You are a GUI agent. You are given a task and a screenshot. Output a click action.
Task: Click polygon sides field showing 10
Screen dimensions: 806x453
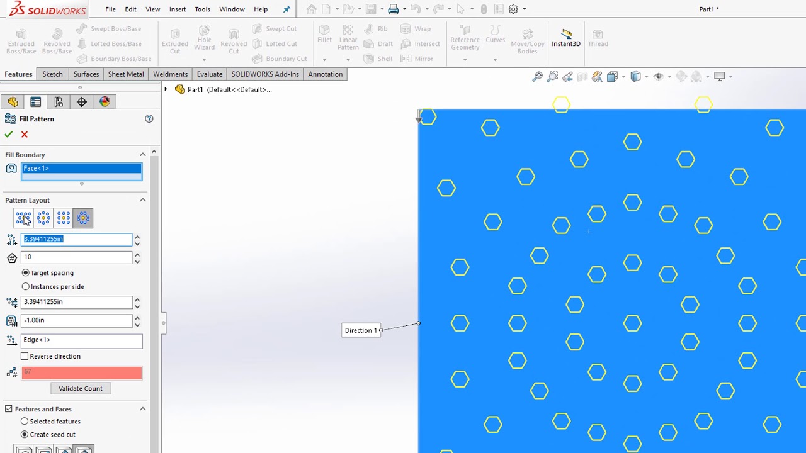(x=77, y=257)
